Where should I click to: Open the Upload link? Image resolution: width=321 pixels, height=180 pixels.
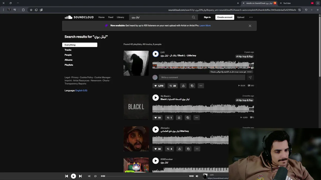(x=240, y=17)
